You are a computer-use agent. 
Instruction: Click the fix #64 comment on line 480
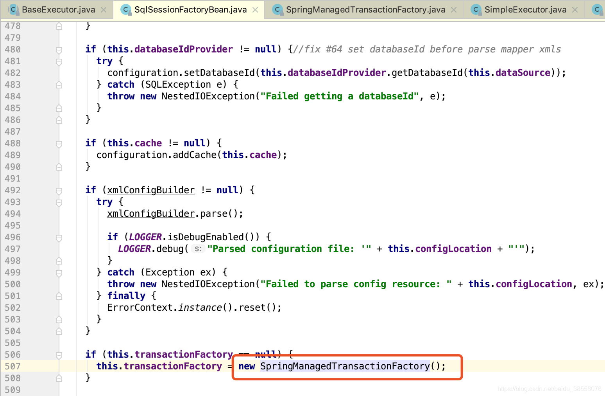click(x=427, y=49)
